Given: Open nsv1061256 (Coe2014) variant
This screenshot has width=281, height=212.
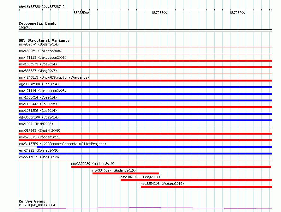Looking at the screenshot, I should pyautogui.click(x=38, y=111).
